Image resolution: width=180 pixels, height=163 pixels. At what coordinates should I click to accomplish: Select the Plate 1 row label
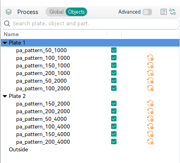[x=17, y=43]
